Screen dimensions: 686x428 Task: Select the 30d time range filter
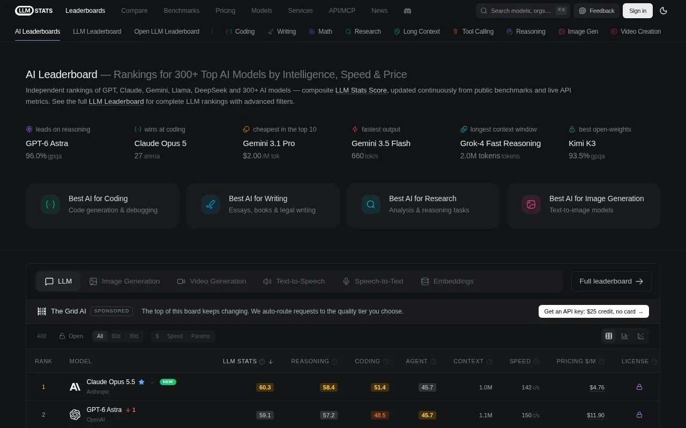click(133, 336)
